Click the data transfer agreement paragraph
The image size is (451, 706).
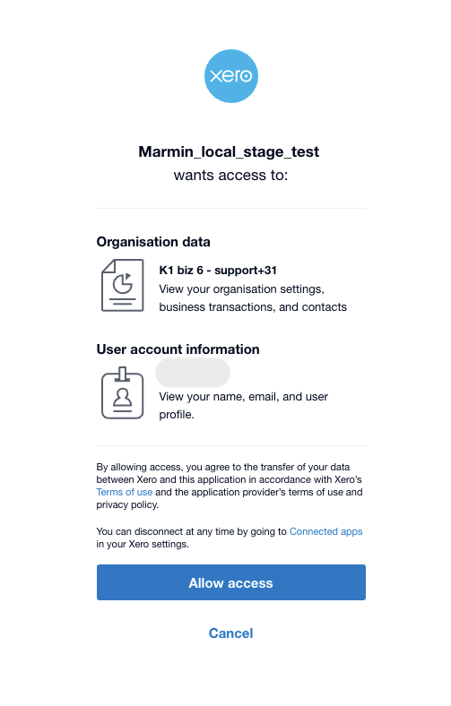[230, 486]
